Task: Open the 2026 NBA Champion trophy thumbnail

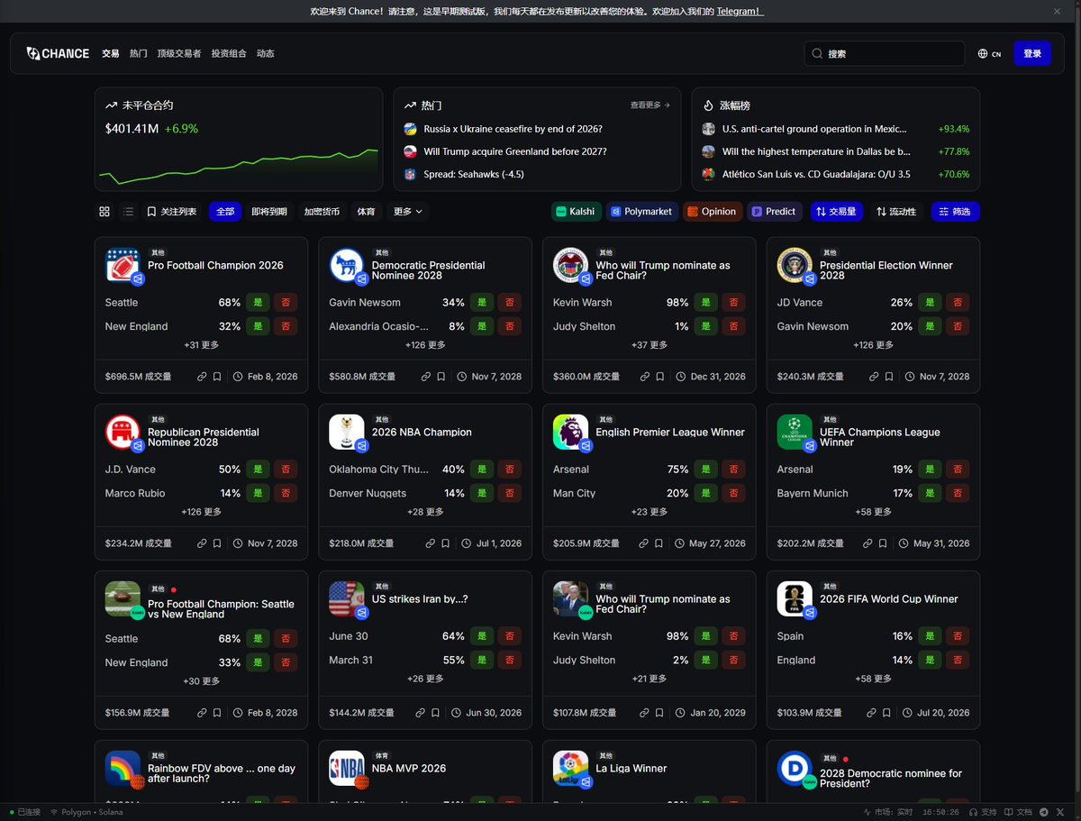Action: (347, 433)
